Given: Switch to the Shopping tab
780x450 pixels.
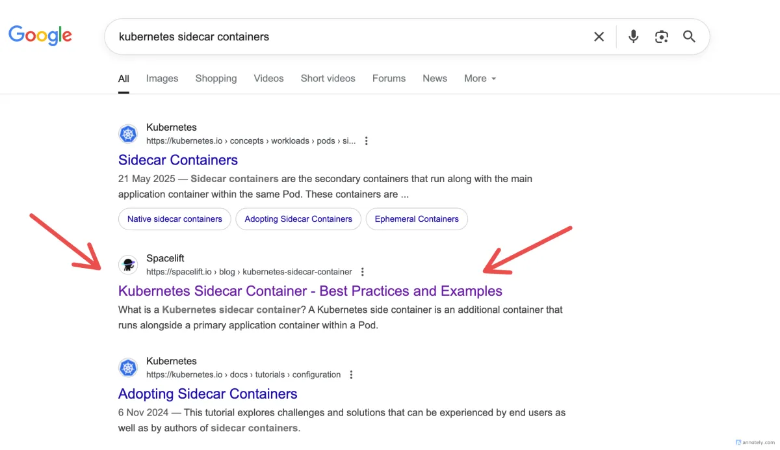Looking at the screenshot, I should (216, 78).
